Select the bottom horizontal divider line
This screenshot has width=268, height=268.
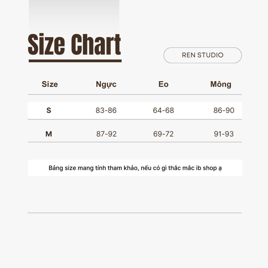[135, 213]
